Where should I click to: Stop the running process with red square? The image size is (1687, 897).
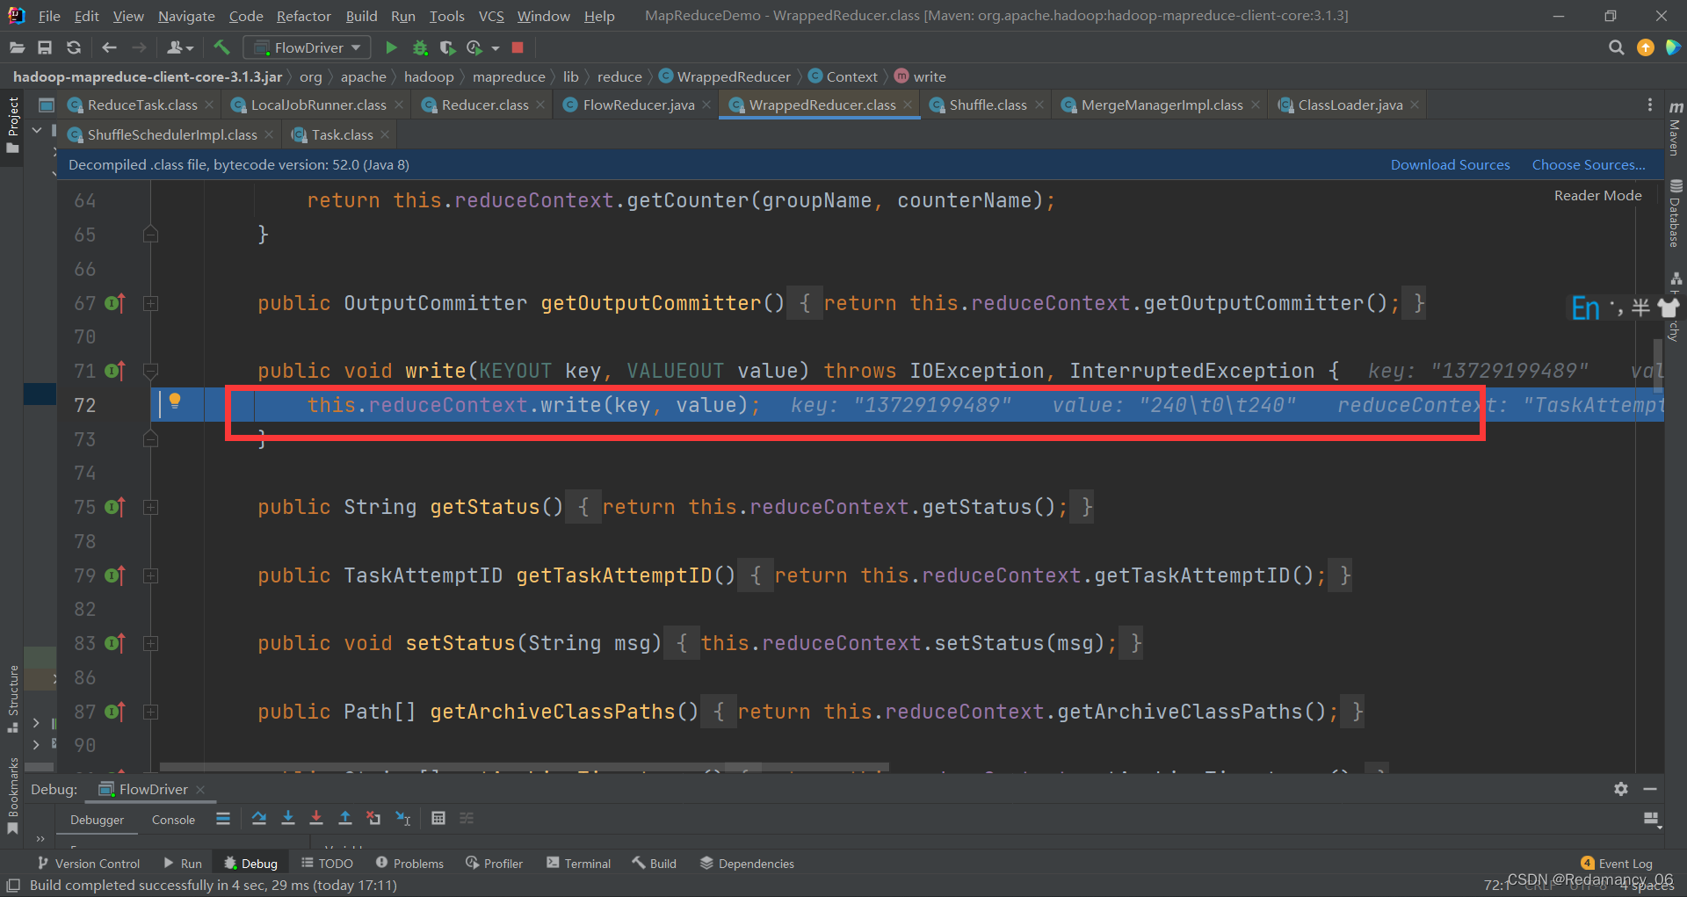click(518, 47)
